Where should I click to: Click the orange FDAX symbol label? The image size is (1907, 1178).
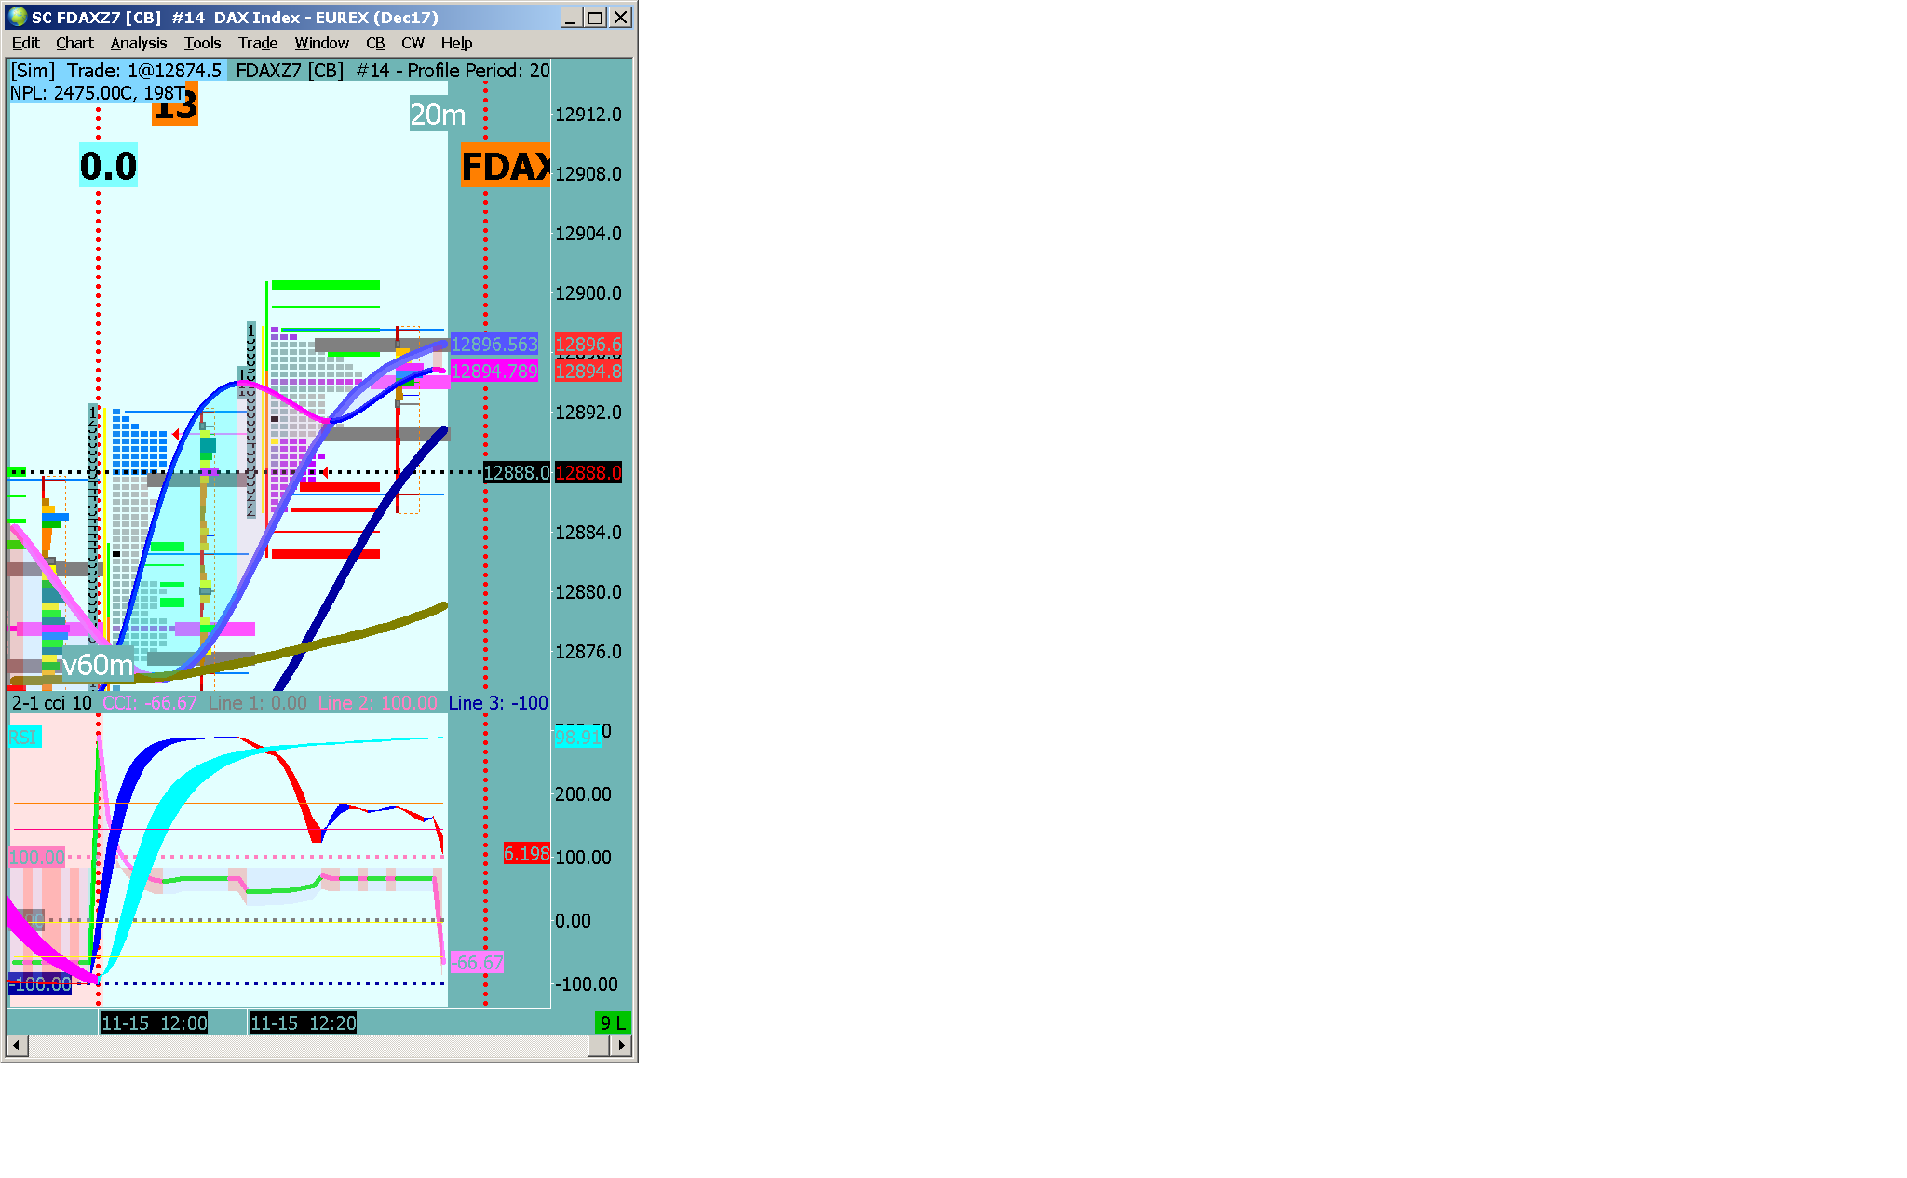click(x=506, y=167)
